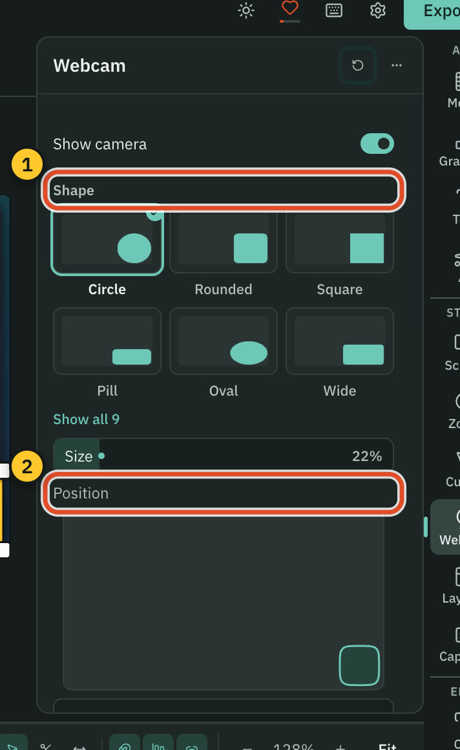This screenshot has height=750, width=460.
Task: Open the Webcam tab in right sidebar
Action: click(445, 527)
